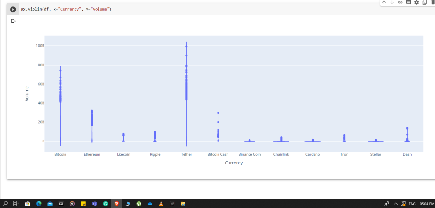The width and height of the screenshot is (435, 208).
Task: Click the Ethereum x-axis label
Action: [92, 154]
